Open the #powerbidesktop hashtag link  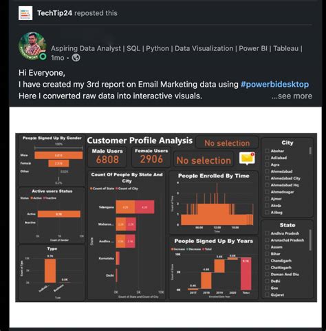(x=274, y=85)
